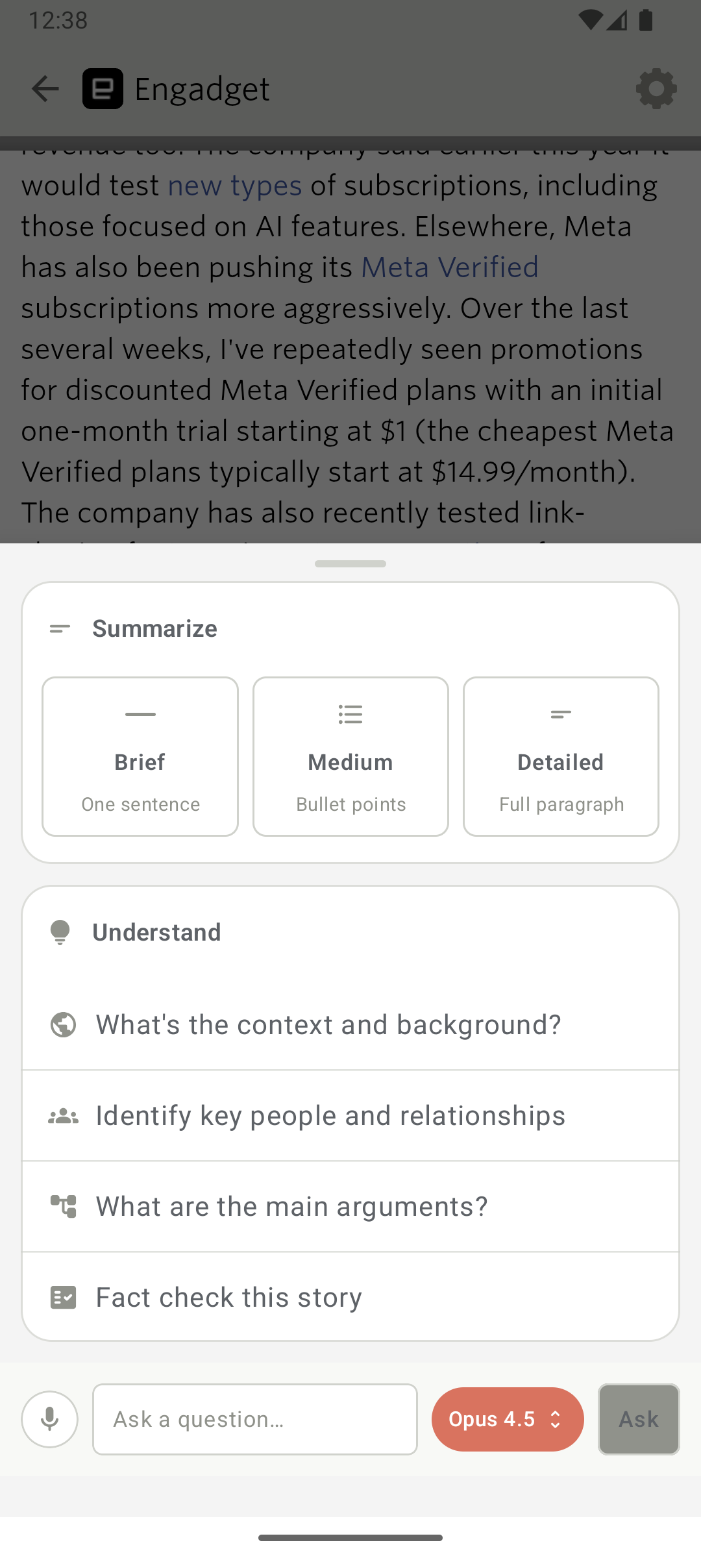The height and width of the screenshot is (1558, 701).
Task: Tap the microphone voice input icon
Action: pyautogui.click(x=50, y=1419)
